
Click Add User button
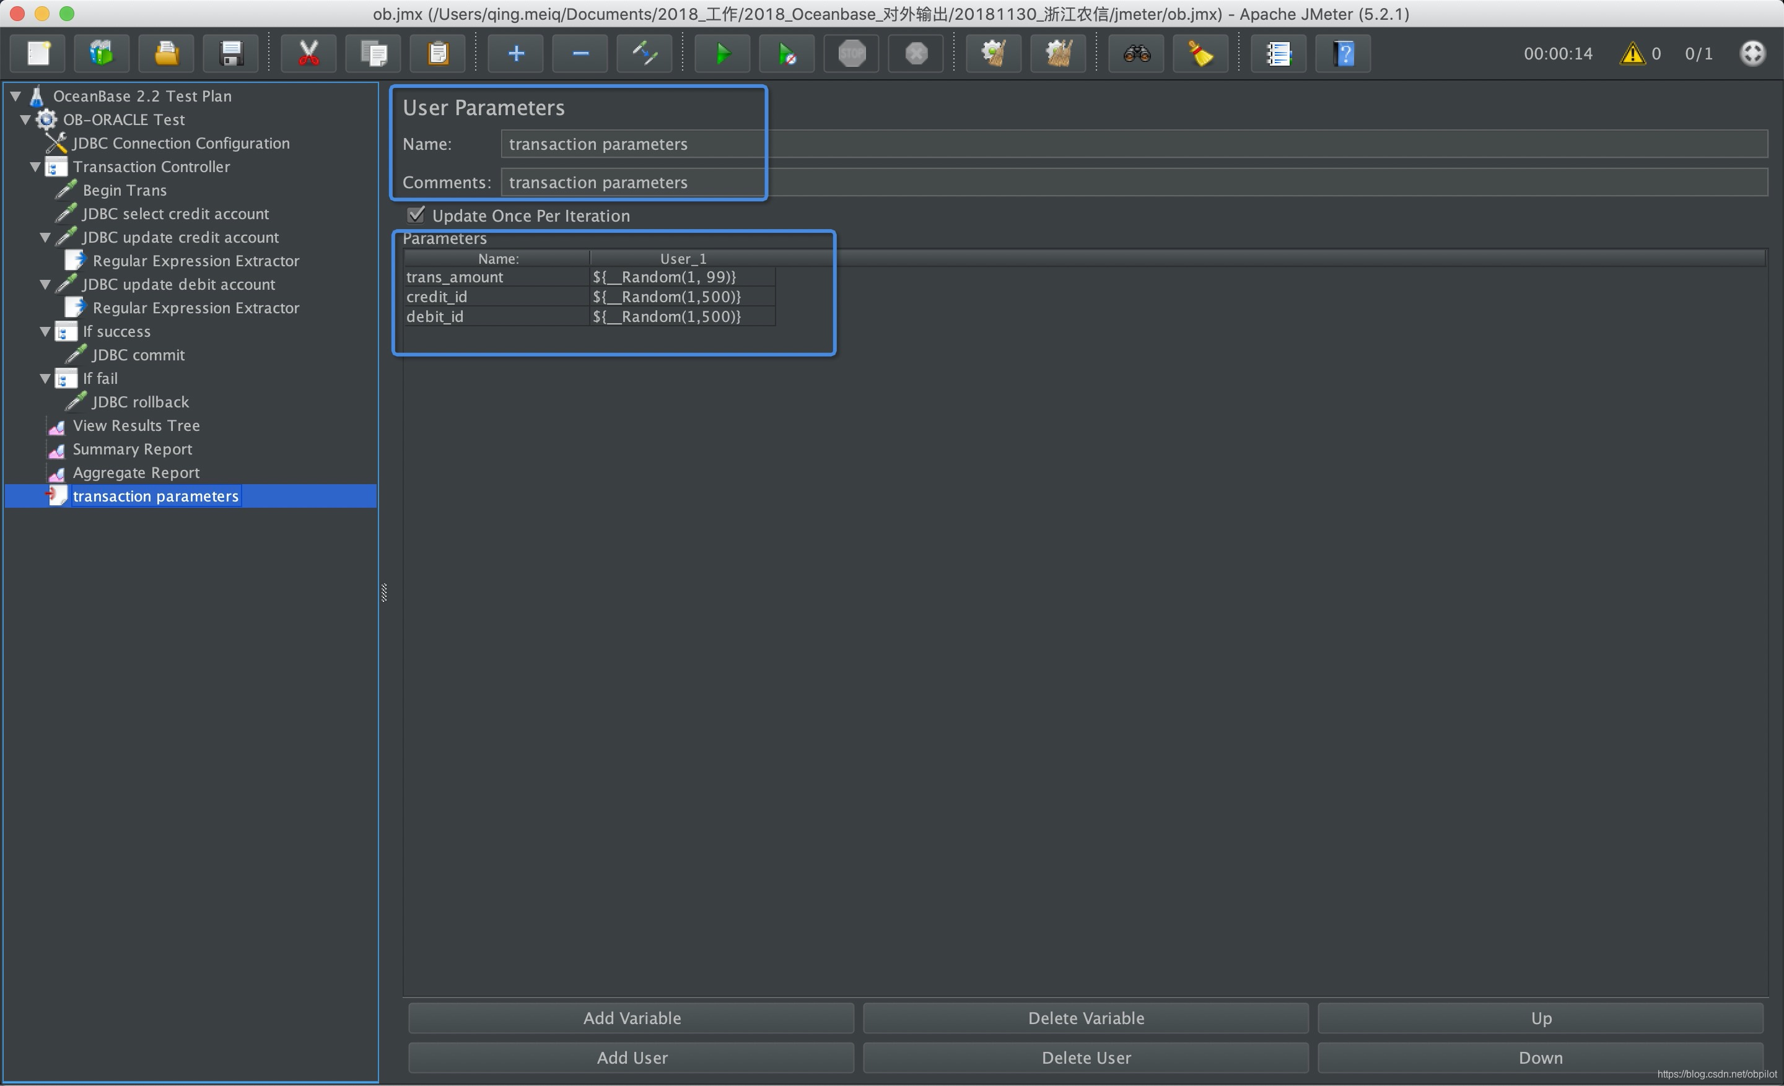(631, 1058)
